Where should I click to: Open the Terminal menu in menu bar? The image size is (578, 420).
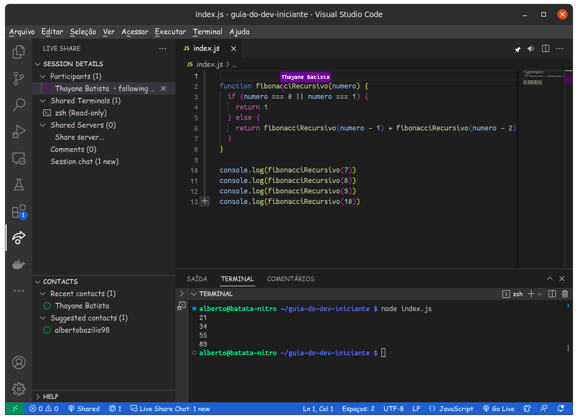tap(208, 32)
